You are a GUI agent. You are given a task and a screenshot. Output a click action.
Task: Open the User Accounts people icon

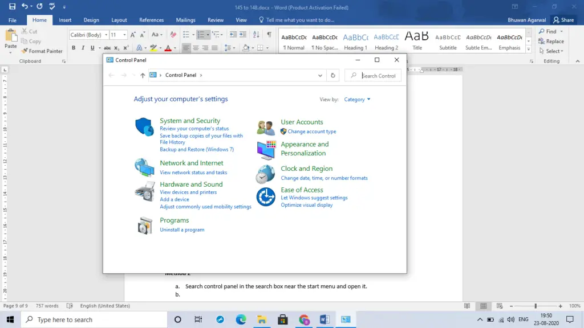pos(266,128)
